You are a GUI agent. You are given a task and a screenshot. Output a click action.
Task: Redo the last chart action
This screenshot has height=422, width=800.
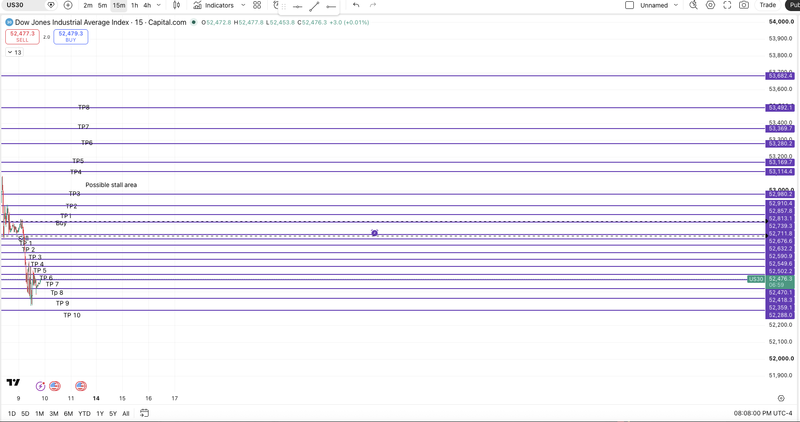point(373,5)
